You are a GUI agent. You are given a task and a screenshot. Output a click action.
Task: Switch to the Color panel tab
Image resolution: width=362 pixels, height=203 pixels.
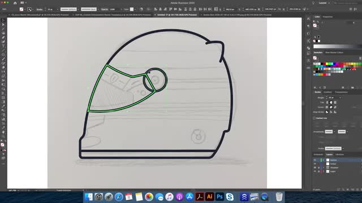[x=317, y=17]
